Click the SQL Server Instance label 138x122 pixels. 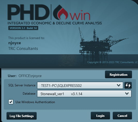[22, 85]
